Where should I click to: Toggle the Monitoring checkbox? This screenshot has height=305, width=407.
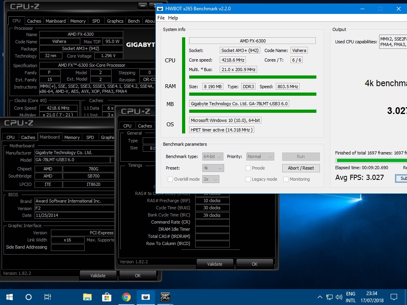click(286, 179)
